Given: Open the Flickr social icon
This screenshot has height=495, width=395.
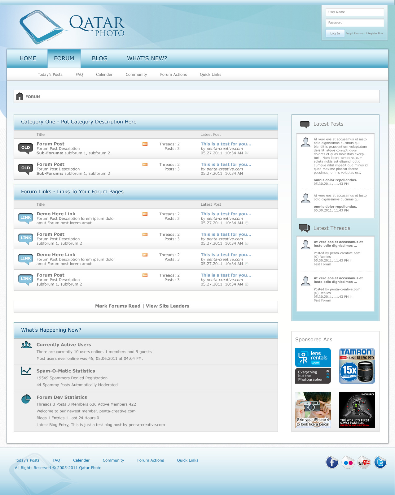Looking at the screenshot, I should pos(348,463).
